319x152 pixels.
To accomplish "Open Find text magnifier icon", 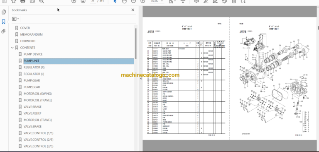I will tap(42, 1).
